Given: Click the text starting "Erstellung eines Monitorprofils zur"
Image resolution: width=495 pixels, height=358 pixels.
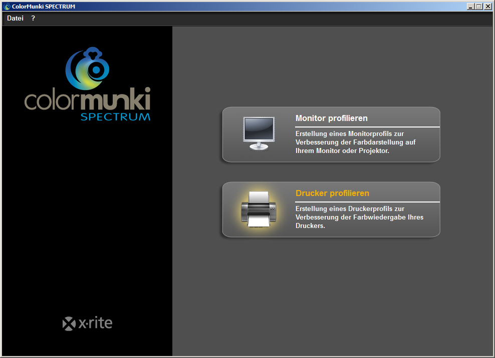Looking at the screenshot, I should click(x=355, y=142).
